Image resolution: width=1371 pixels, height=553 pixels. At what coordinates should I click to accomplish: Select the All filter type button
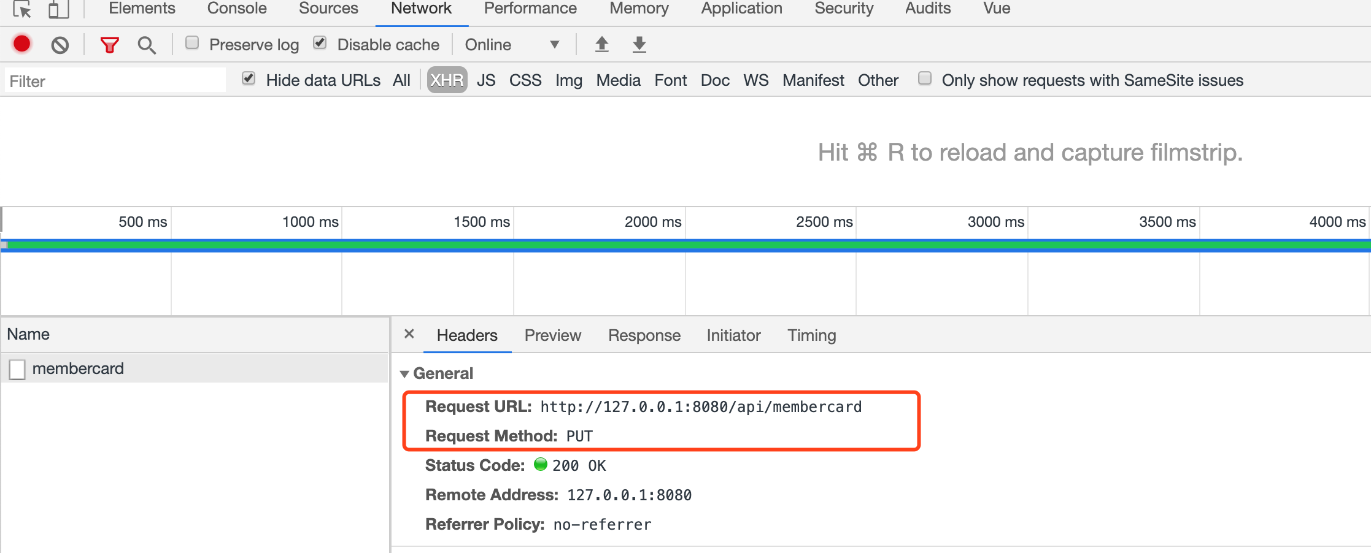(x=401, y=80)
